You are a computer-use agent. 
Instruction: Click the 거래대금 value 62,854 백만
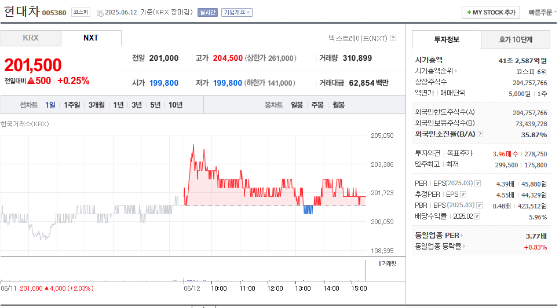[368, 83]
